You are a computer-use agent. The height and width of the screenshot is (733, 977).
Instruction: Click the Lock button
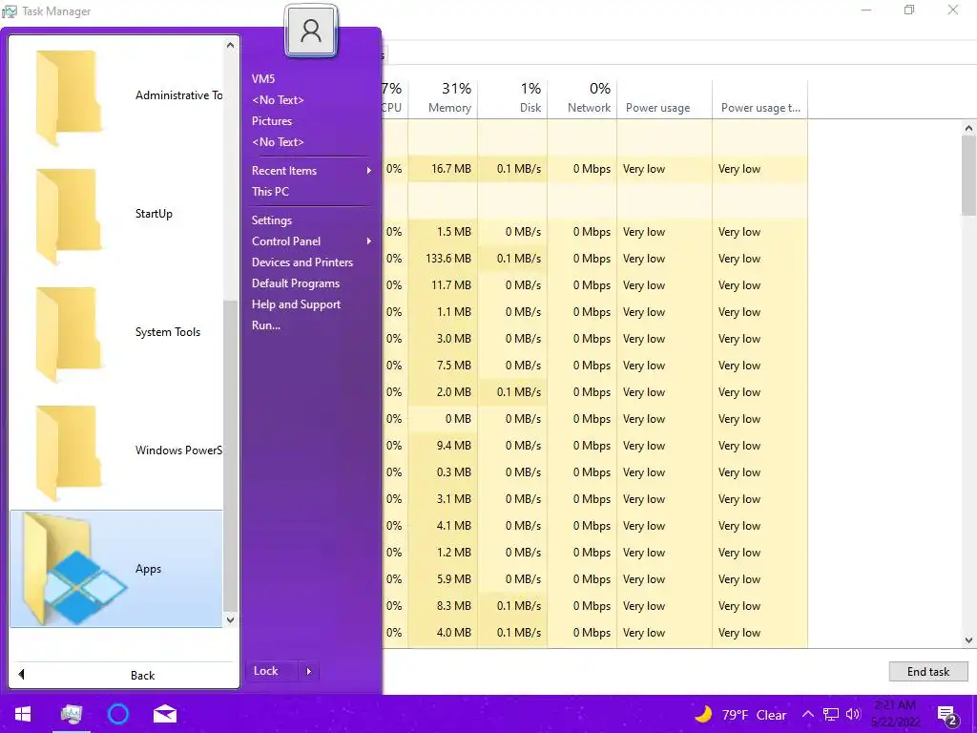273,671
